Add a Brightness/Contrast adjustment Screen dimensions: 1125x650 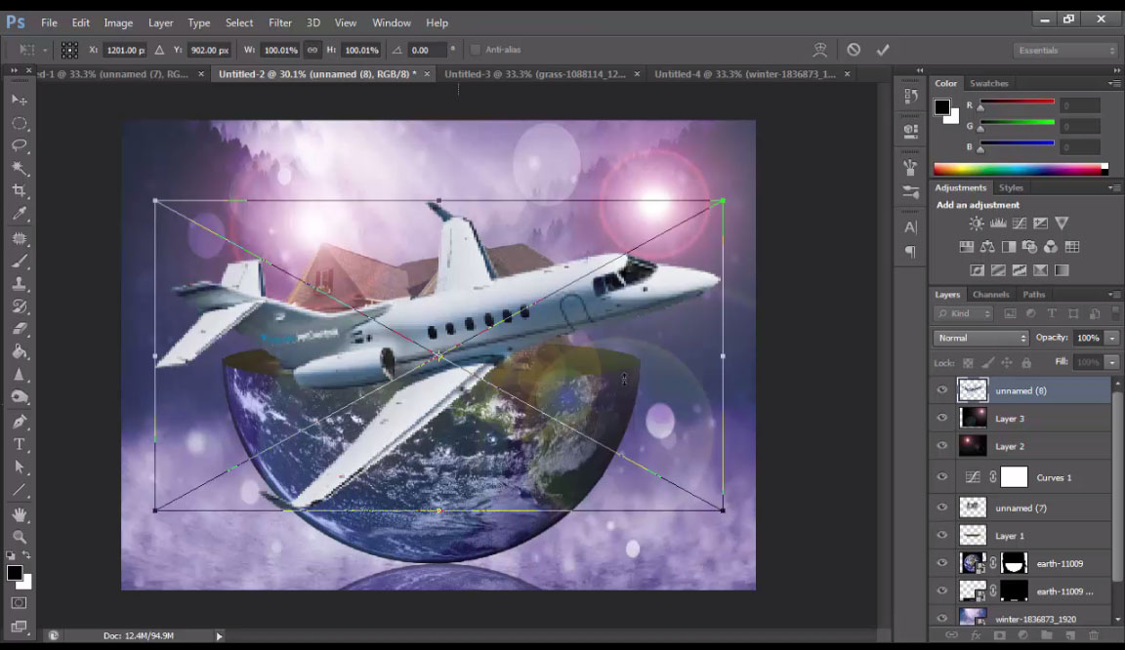point(976,223)
